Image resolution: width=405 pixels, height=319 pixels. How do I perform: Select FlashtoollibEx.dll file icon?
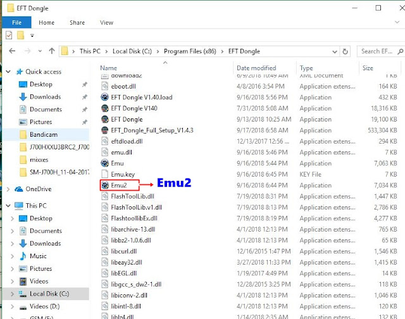(104, 218)
